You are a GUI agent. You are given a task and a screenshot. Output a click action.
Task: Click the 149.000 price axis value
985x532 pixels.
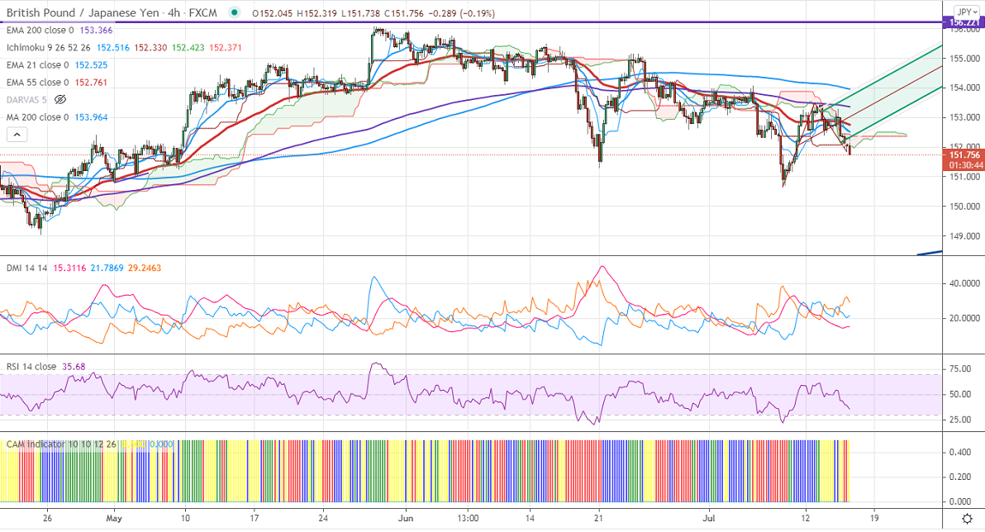pyautogui.click(x=965, y=236)
